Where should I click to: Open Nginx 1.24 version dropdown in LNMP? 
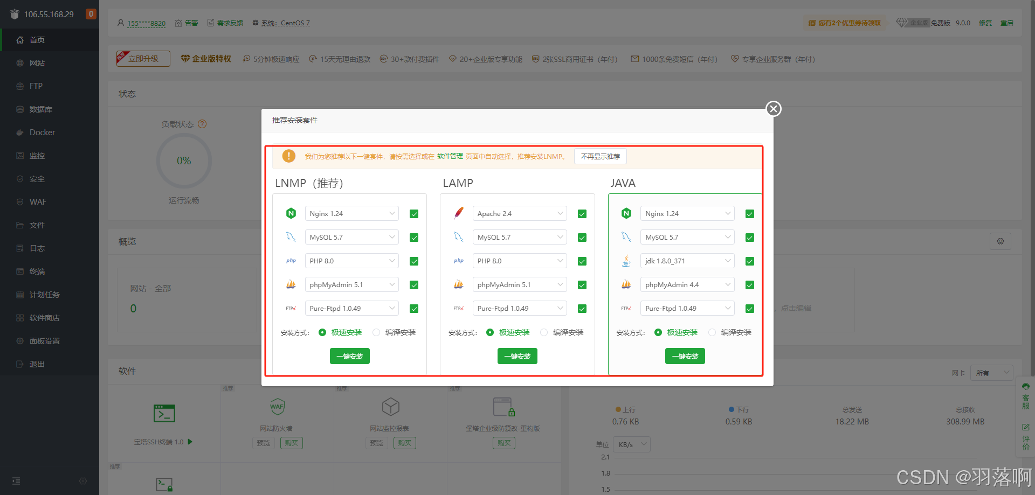click(351, 213)
